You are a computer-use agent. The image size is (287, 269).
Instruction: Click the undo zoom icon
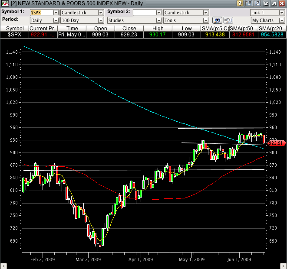[228, 20]
